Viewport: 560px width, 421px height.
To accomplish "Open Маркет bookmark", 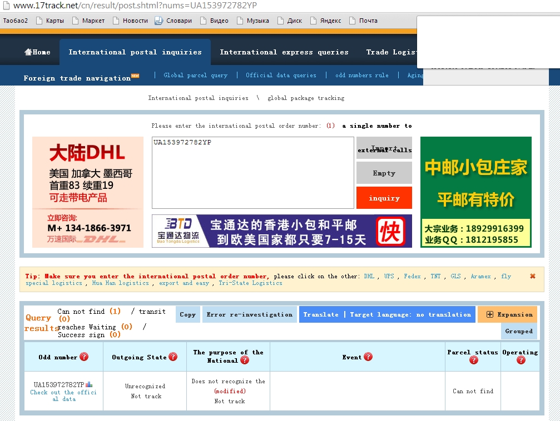I will pyautogui.click(x=89, y=21).
